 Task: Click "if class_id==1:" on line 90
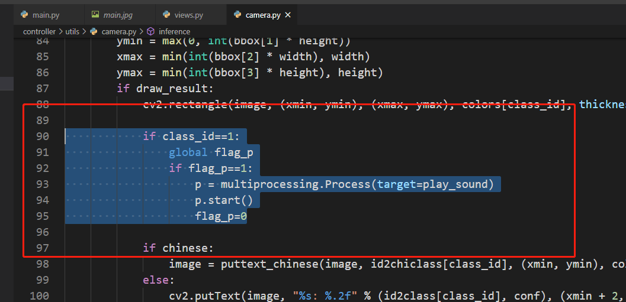(x=191, y=137)
